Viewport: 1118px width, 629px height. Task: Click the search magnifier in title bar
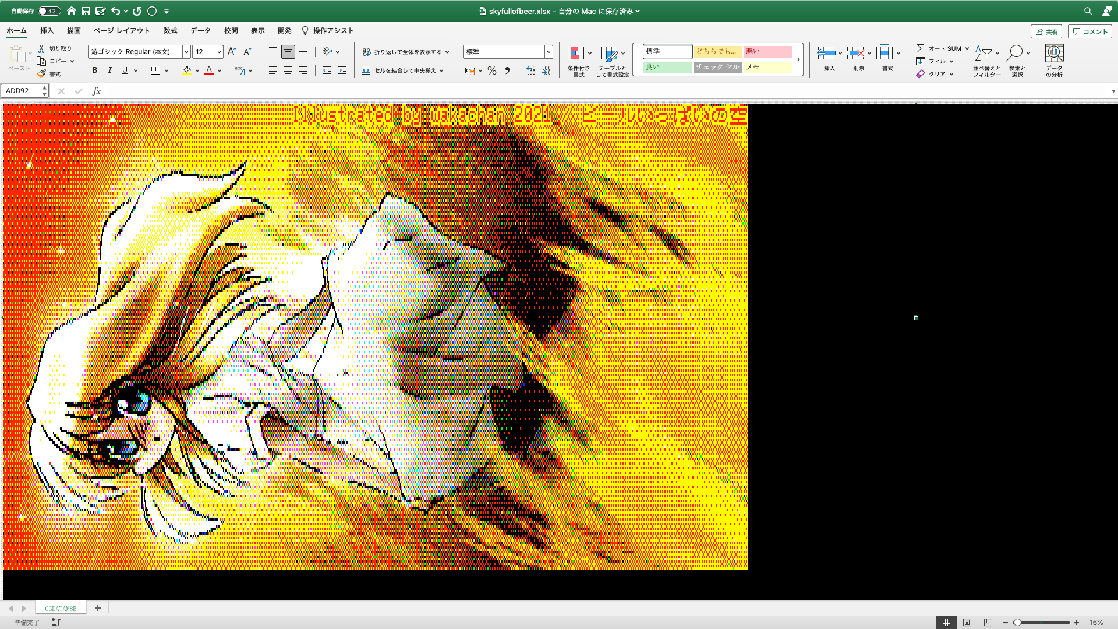point(1088,11)
